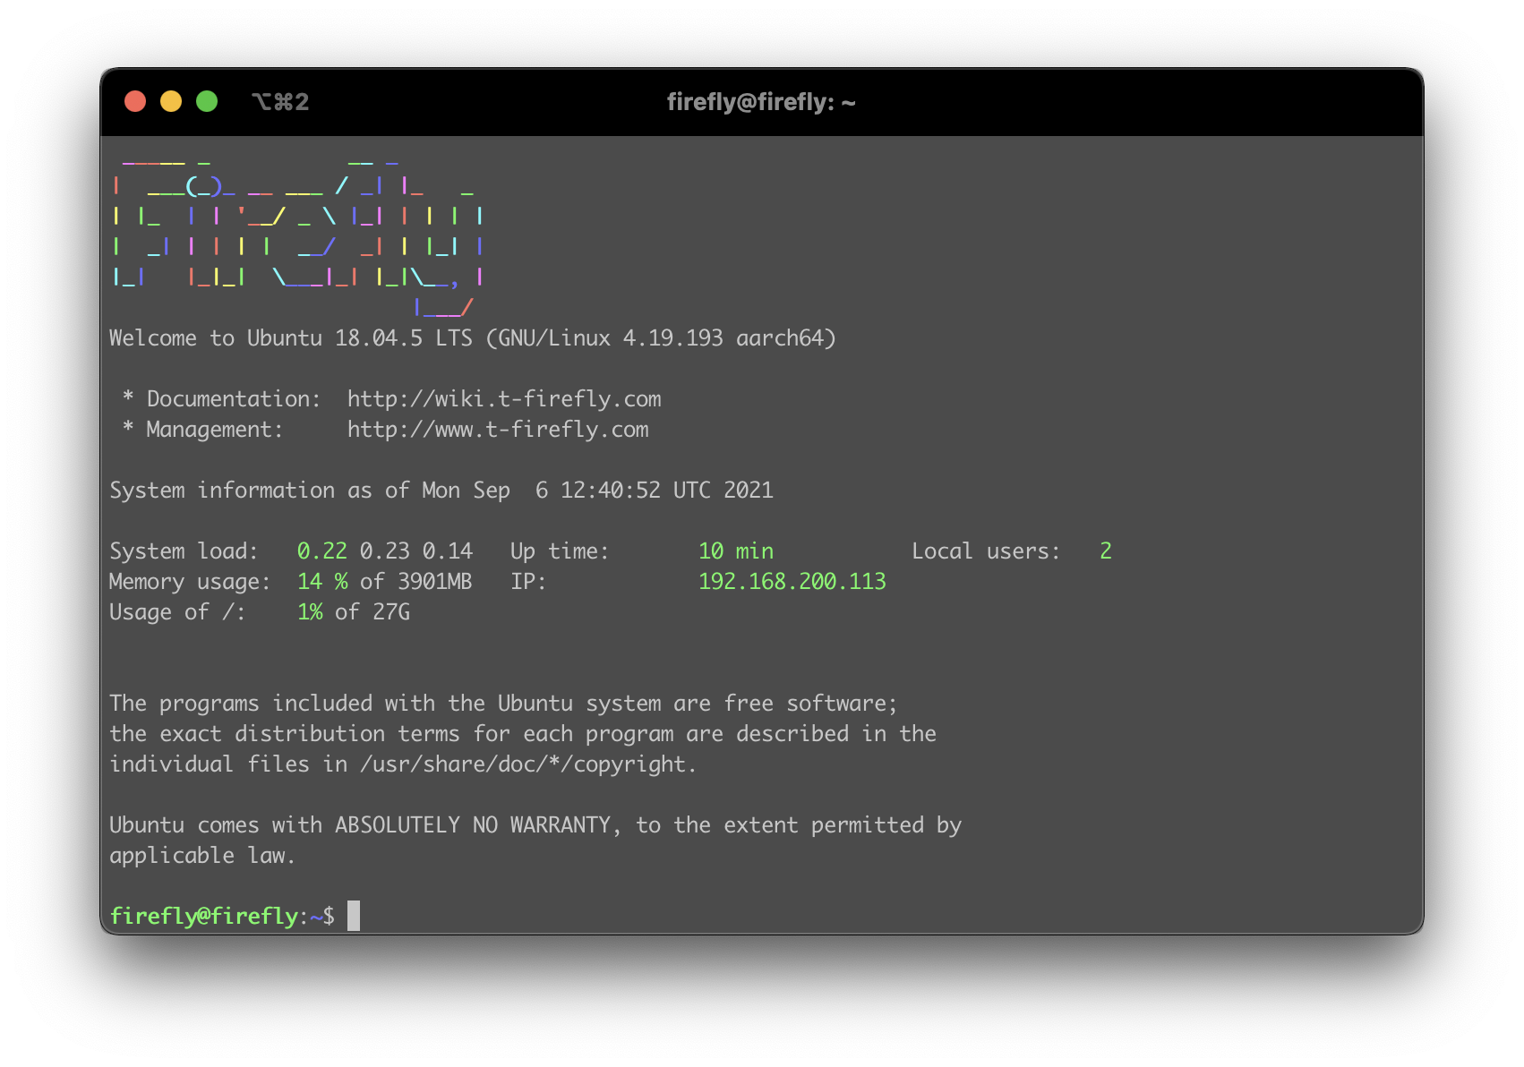Click the '* Management:' label
This screenshot has height=1067, width=1524.
point(203,429)
